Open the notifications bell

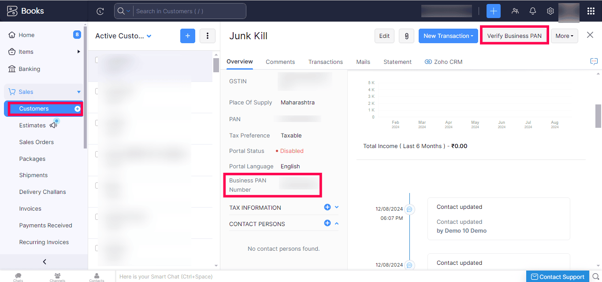pos(533,11)
